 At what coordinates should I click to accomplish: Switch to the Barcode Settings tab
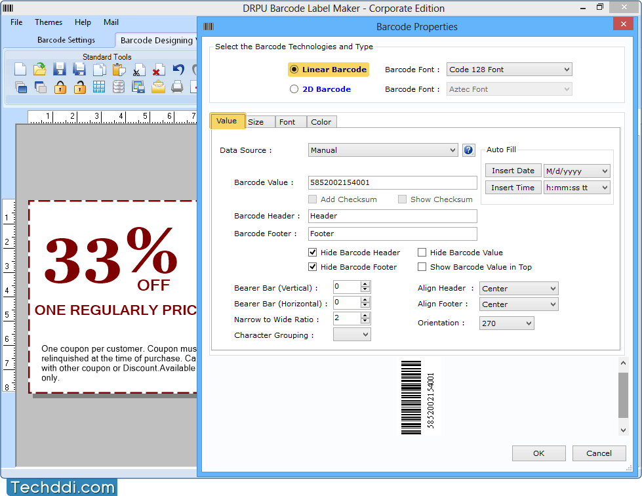pyautogui.click(x=66, y=40)
